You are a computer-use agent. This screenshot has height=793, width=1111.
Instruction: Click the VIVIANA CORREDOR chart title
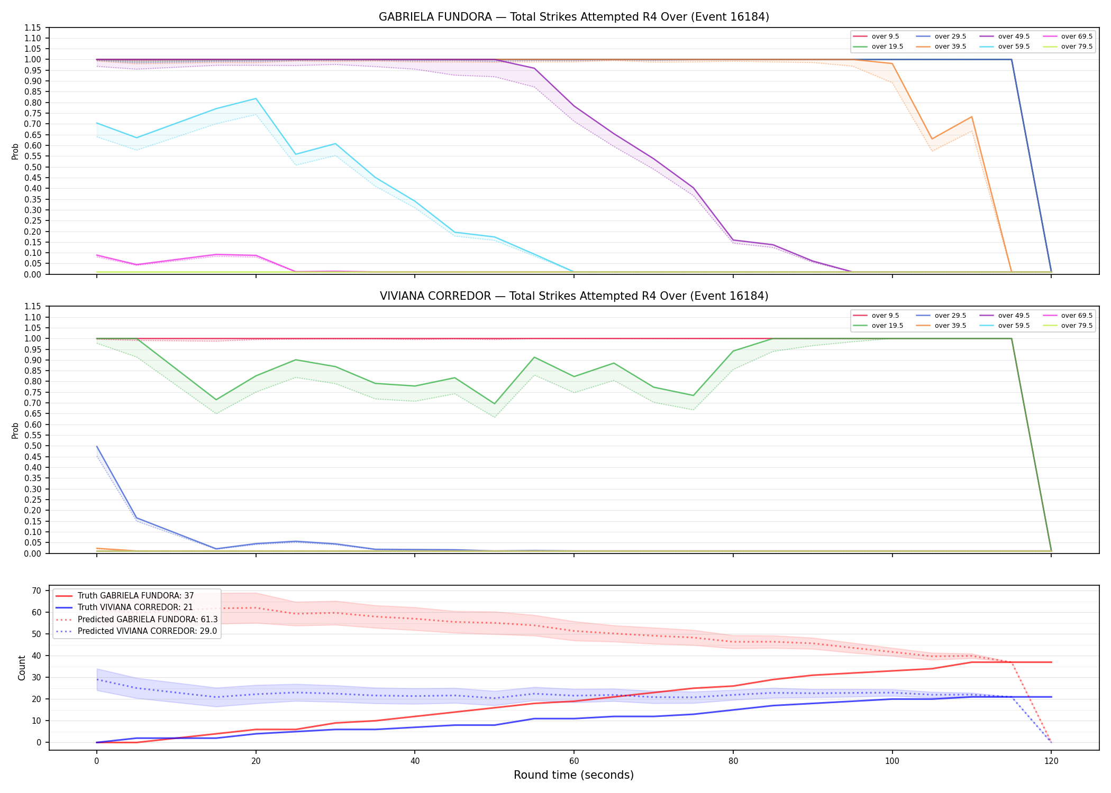pyautogui.click(x=573, y=296)
